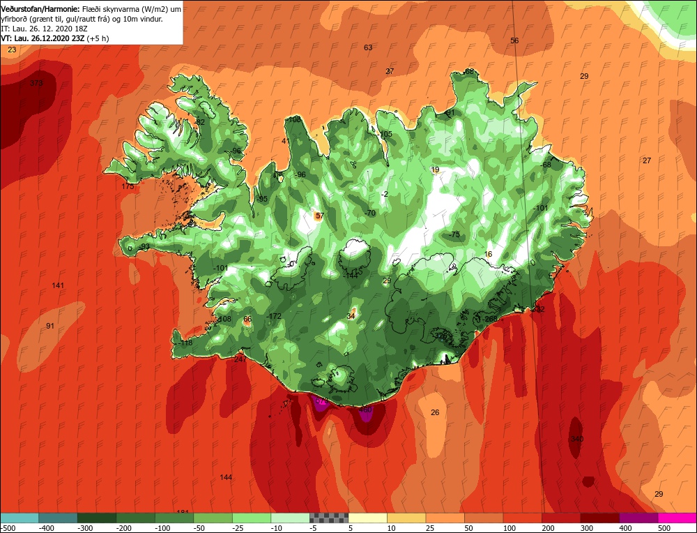Screen dimensions: 697x533
Task: Click the value '175' off the Westfjords
Action: tap(128, 186)
